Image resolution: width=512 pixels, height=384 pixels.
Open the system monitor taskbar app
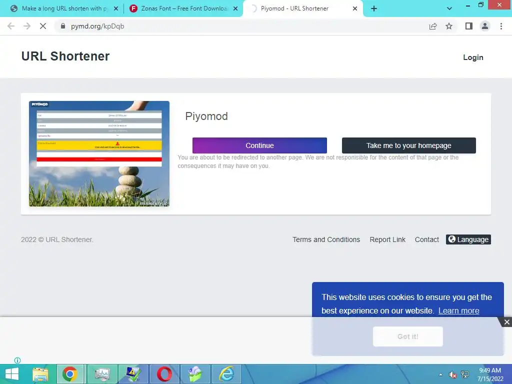click(x=102, y=374)
